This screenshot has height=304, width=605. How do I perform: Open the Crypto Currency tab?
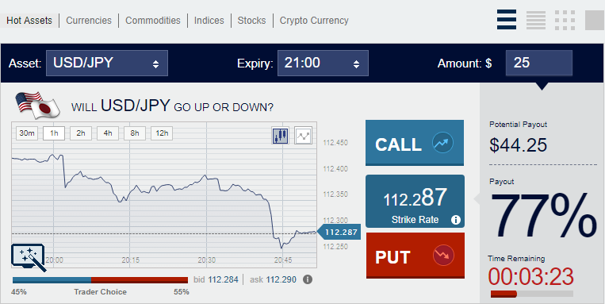tap(314, 21)
